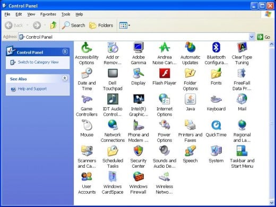Open Windows Firewall icon
Screen dimensions: 276x207
coord(139,177)
